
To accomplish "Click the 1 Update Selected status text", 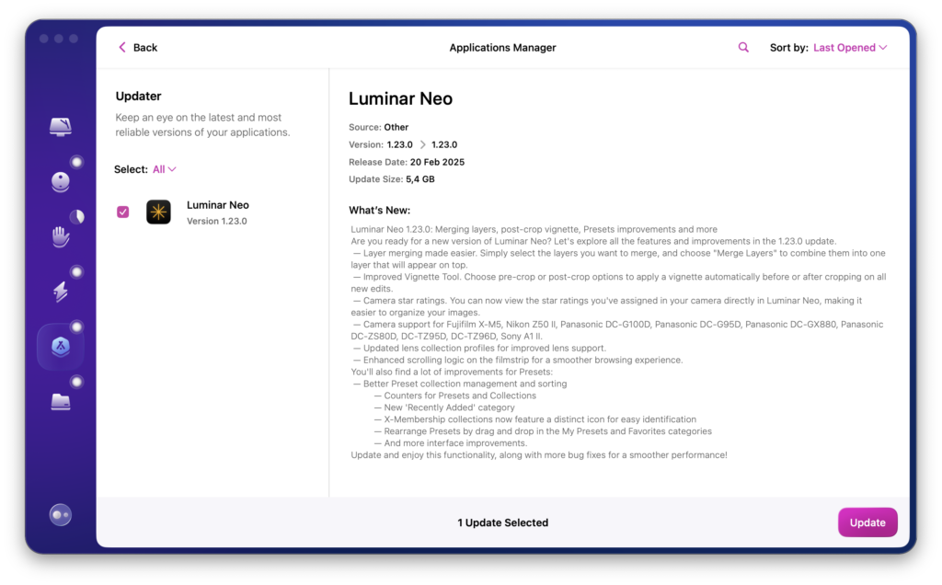I will tap(503, 522).
